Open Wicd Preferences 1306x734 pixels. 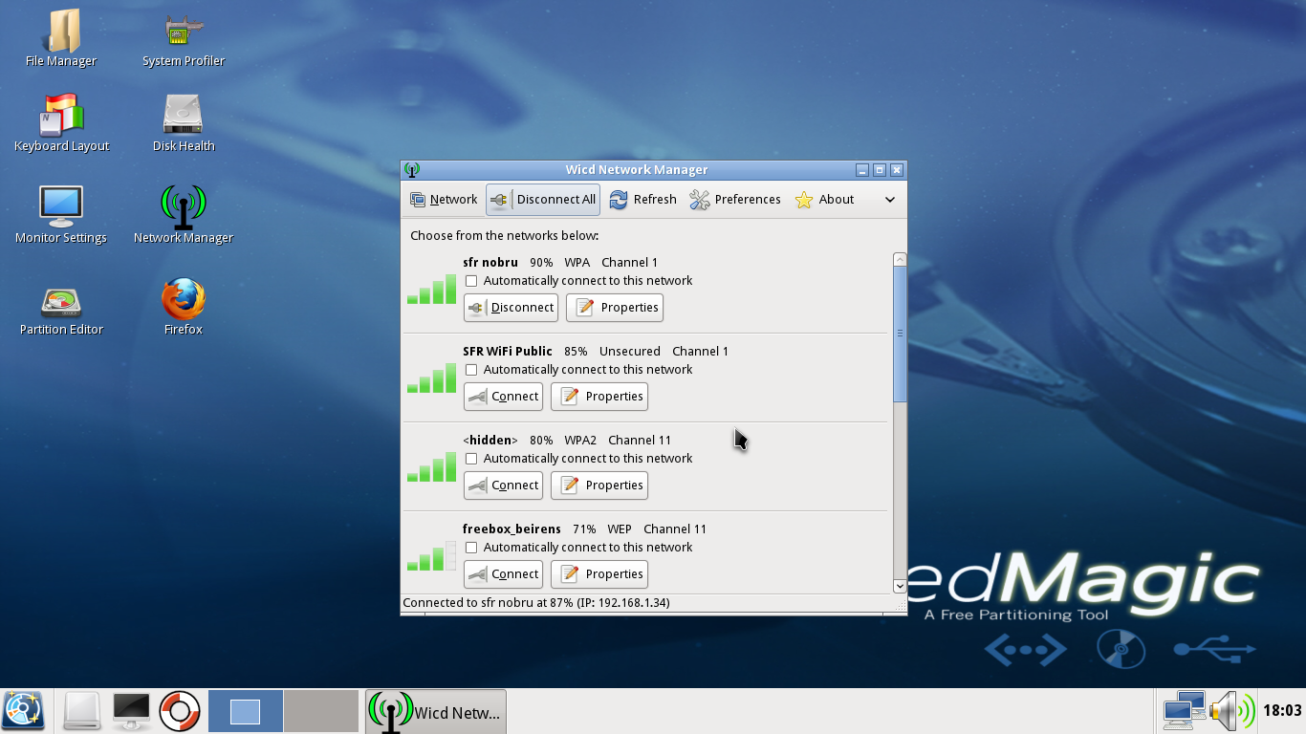pyautogui.click(x=735, y=200)
